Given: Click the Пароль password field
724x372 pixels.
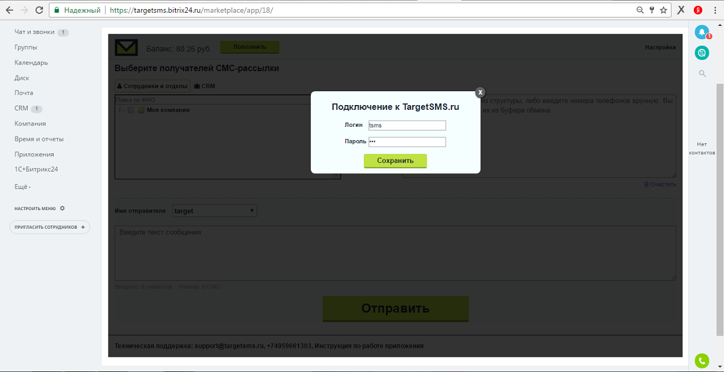Looking at the screenshot, I should [x=407, y=142].
